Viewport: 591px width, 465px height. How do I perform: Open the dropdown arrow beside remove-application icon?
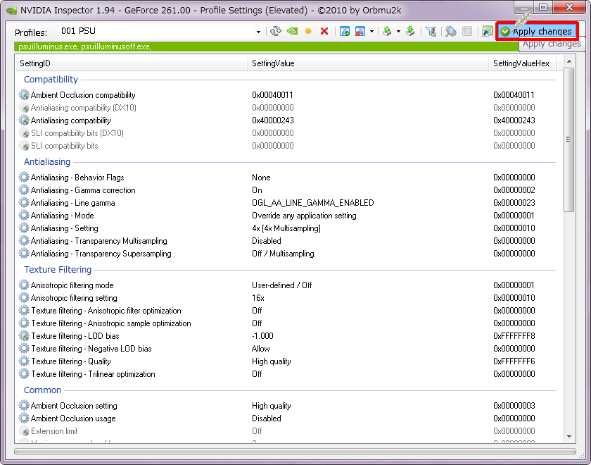371,31
